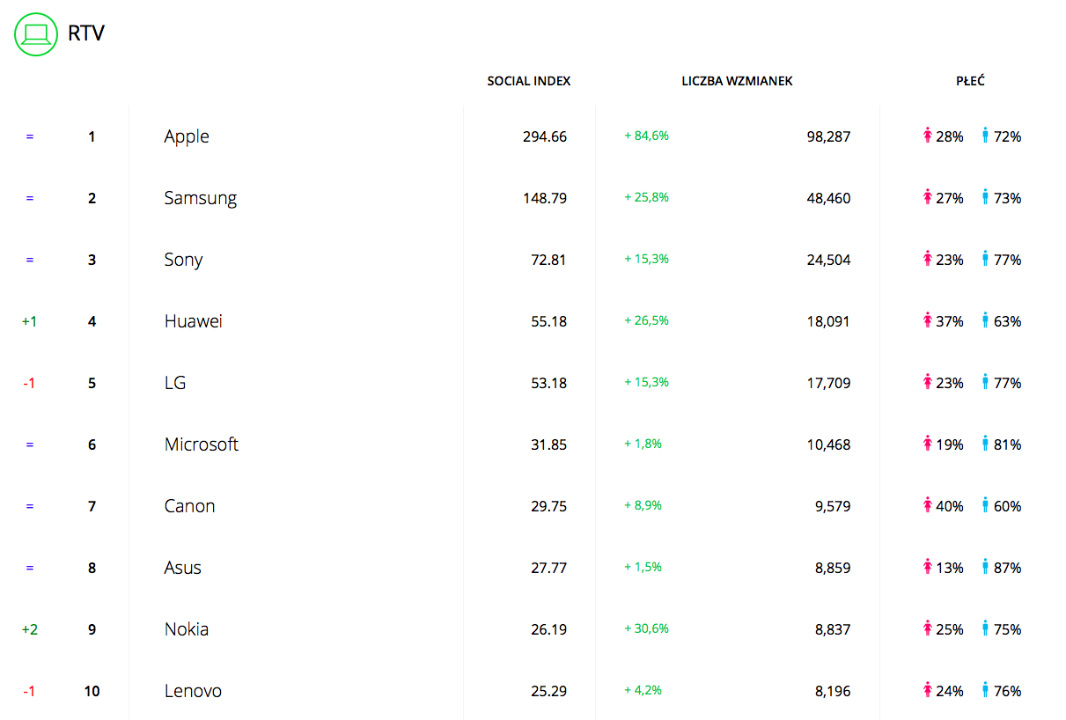
Task: Click the RTV category title
Action: click(x=87, y=34)
